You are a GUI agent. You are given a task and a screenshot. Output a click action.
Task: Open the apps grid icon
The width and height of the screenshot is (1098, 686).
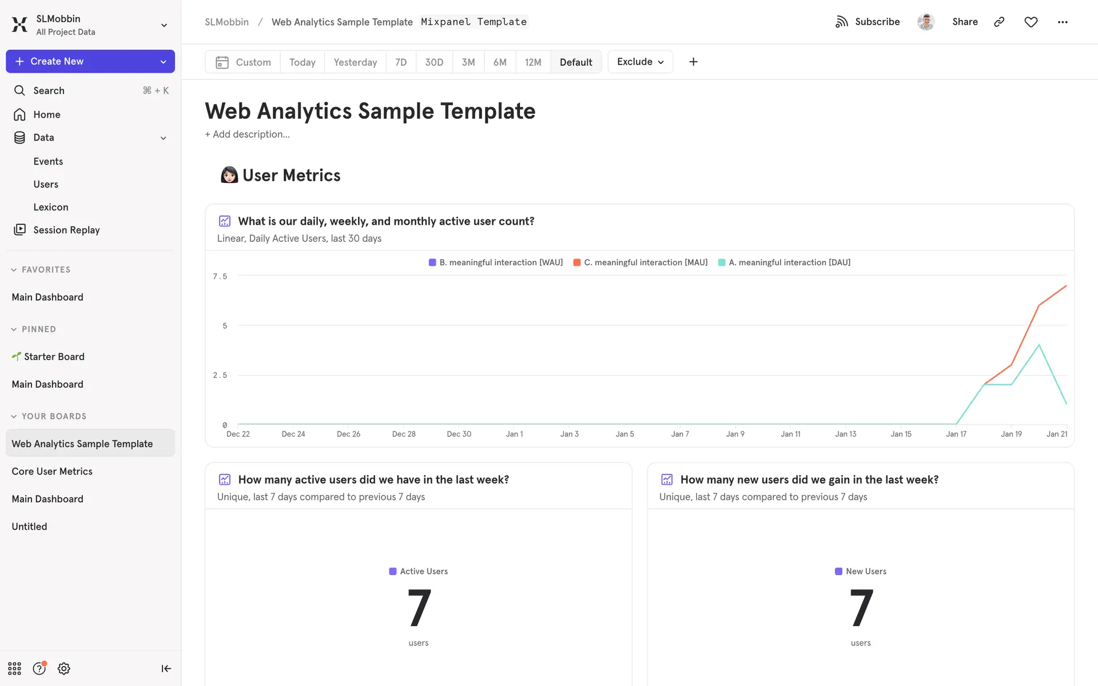[x=14, y=668]
